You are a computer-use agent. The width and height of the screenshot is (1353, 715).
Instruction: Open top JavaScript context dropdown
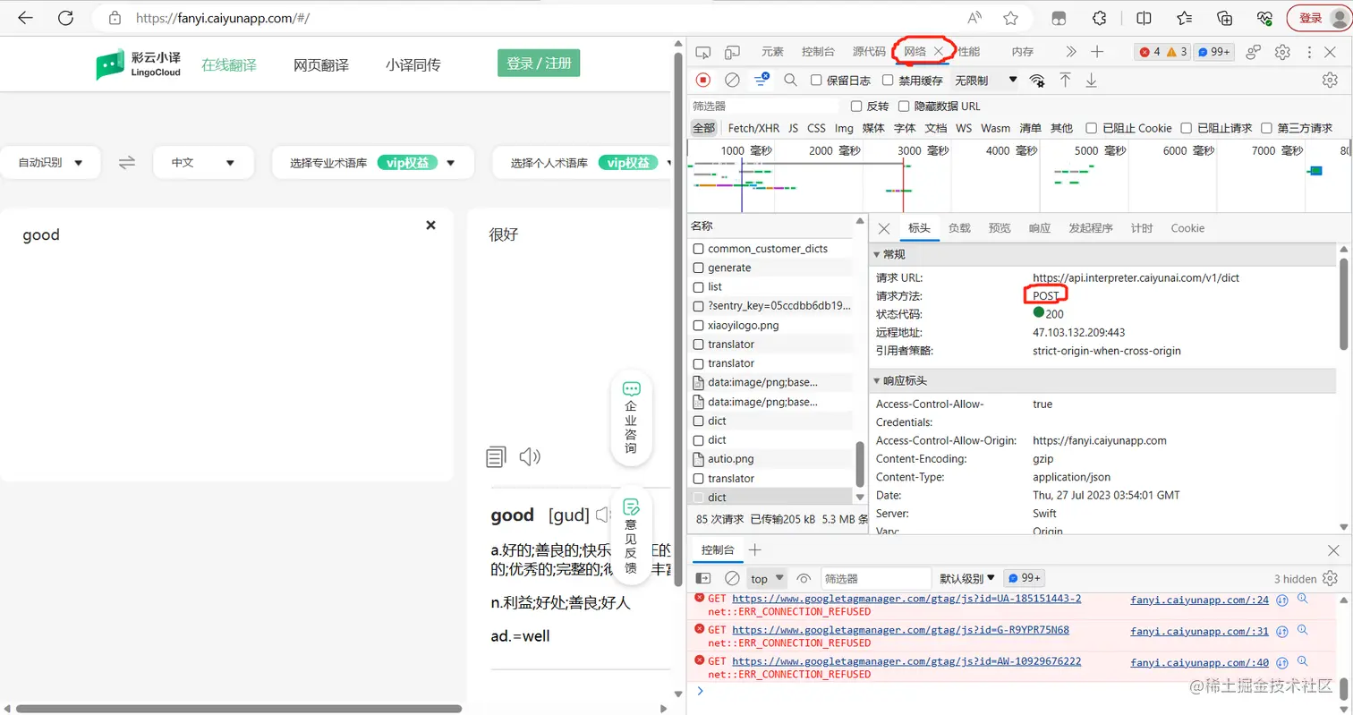(767, 578)
